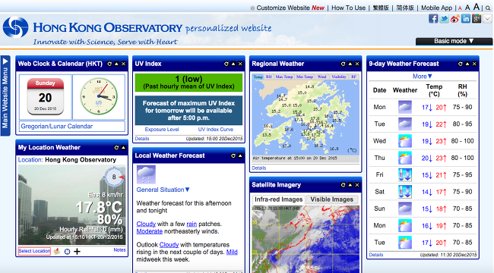Open the Twitter share icon

(445, 19)
